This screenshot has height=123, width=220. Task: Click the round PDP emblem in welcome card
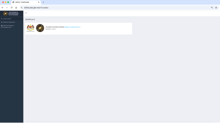coord(40,28)
